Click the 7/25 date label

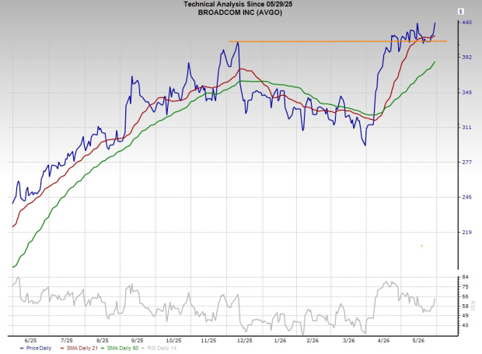tap(67, 341)
